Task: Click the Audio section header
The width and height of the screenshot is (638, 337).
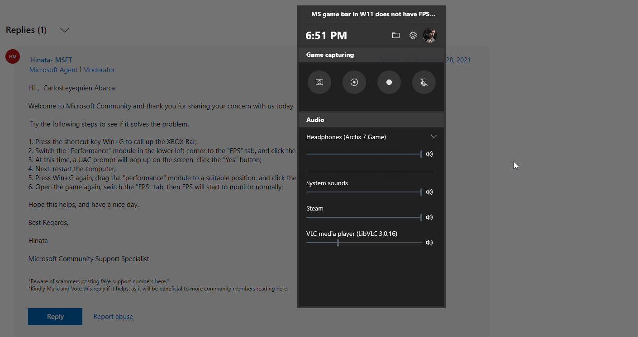Action: pos(371,120)
